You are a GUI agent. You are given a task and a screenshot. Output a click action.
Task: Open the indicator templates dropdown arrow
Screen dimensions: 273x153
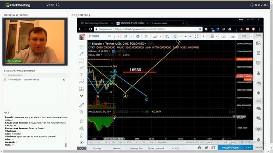[x=160, y=36]
